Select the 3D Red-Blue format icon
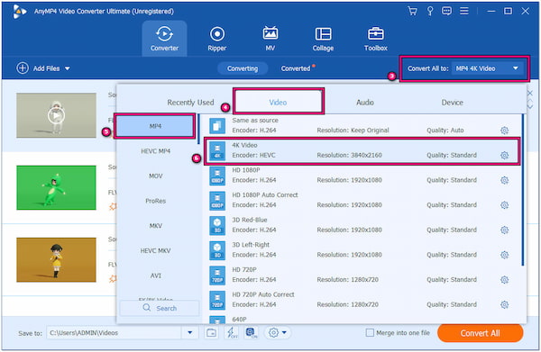 click(217, 226)
